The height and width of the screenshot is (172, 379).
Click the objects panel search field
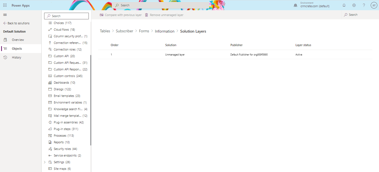pos(66,16)
